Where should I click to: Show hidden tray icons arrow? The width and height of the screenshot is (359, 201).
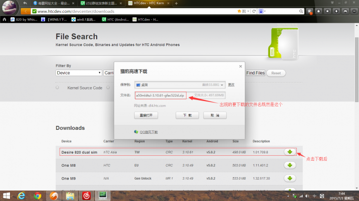tap(288, 196)
